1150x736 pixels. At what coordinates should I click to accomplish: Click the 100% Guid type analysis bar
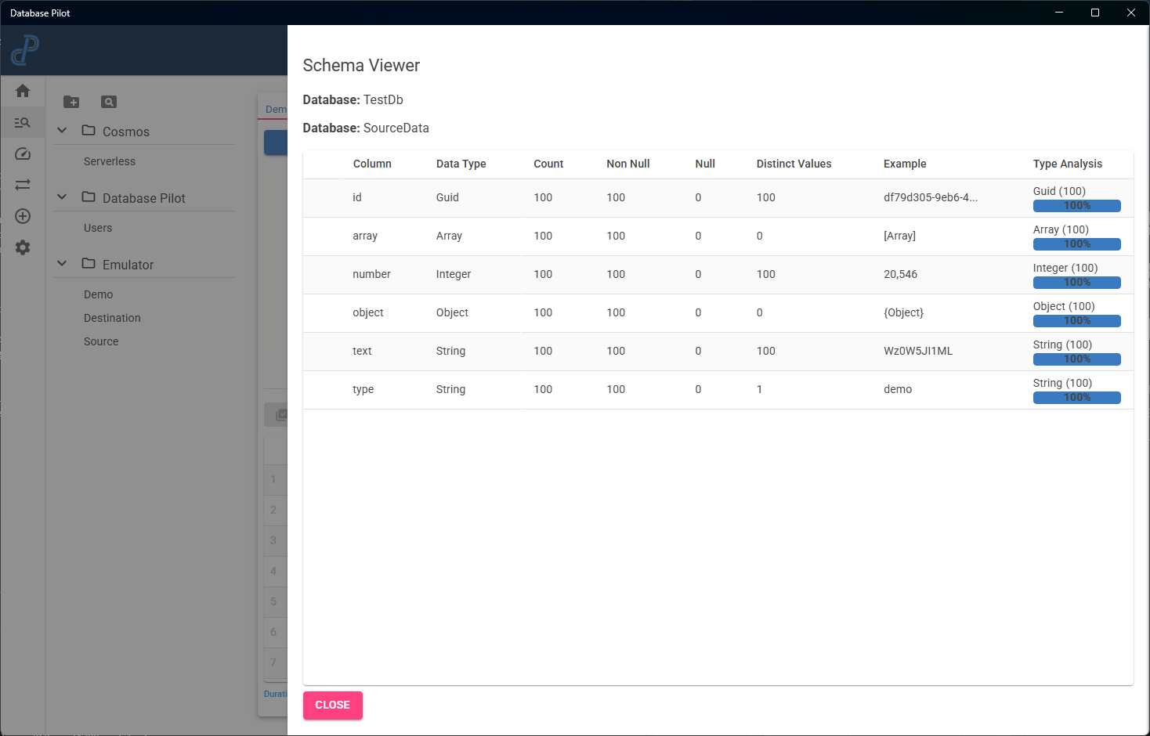click(1076, 205)
